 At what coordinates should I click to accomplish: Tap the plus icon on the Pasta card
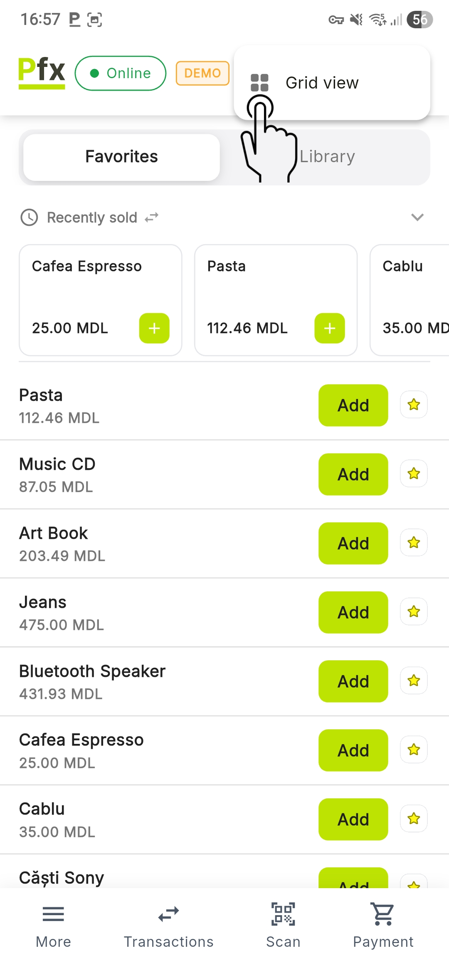click(x=330, y=328)
